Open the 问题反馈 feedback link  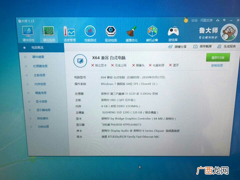[206, 20]
